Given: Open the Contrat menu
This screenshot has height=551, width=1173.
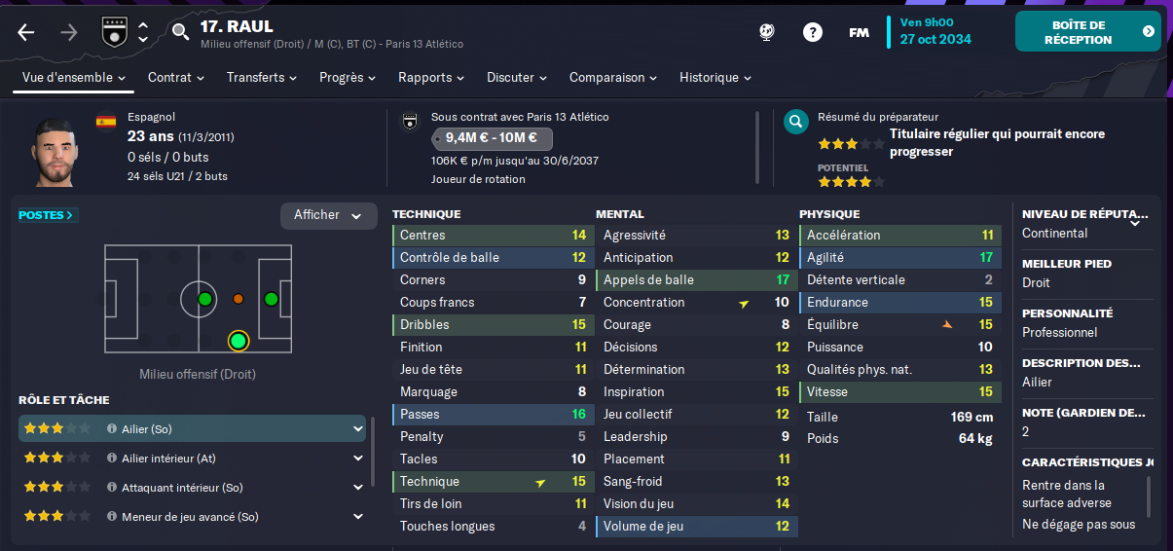Looking at the screenshot, I should tap(176, 77).
